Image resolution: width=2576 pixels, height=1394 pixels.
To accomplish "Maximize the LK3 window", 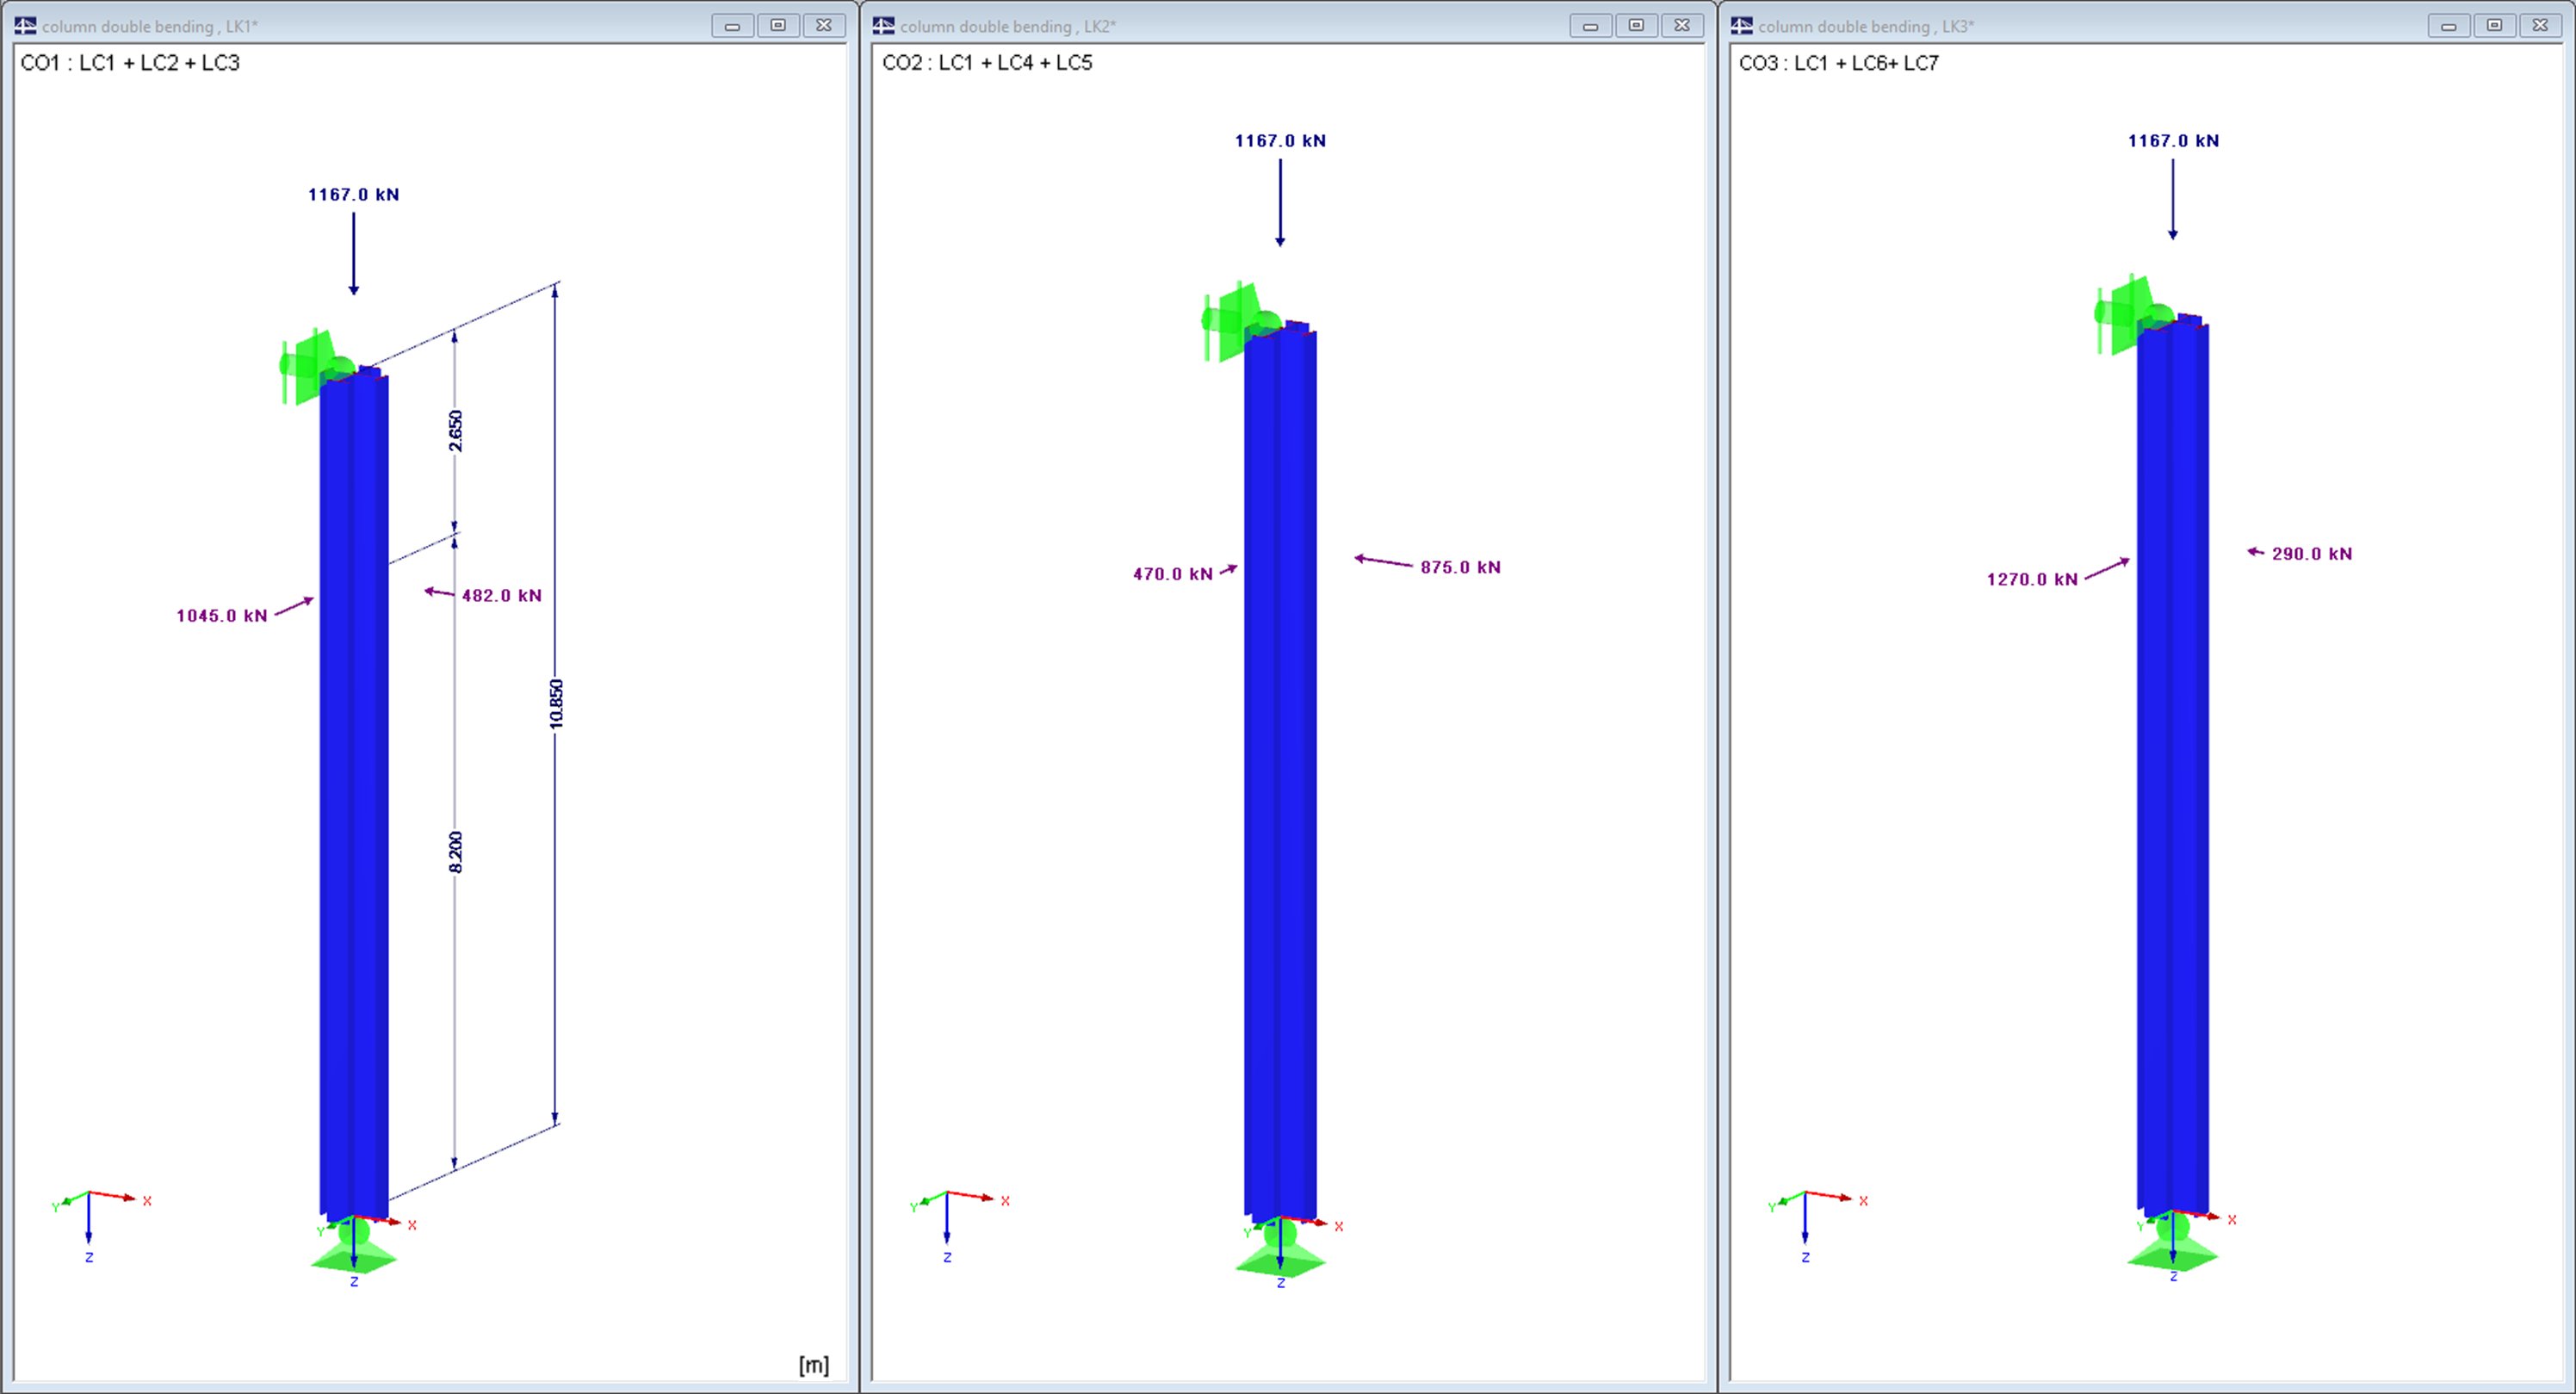I will point(2495,25).
